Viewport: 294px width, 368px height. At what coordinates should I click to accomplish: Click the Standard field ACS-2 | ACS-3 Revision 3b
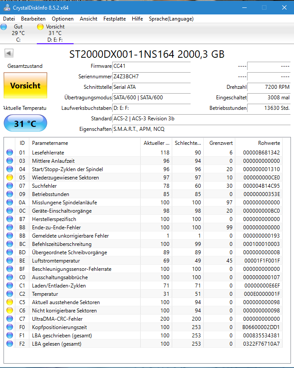point(202,119)
